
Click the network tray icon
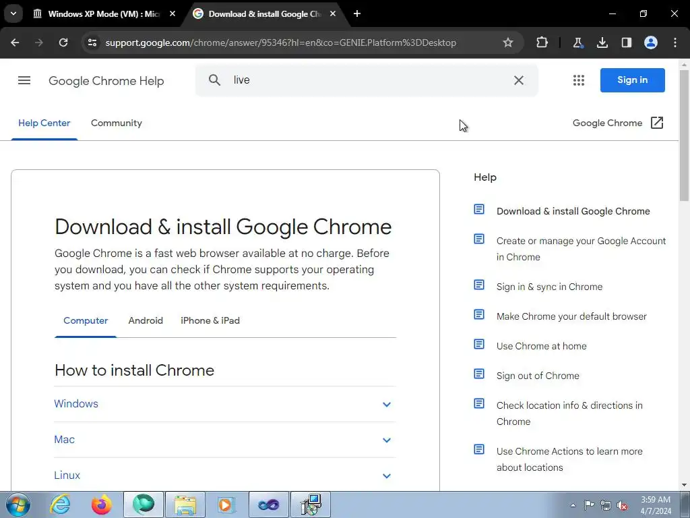point(606,505)
